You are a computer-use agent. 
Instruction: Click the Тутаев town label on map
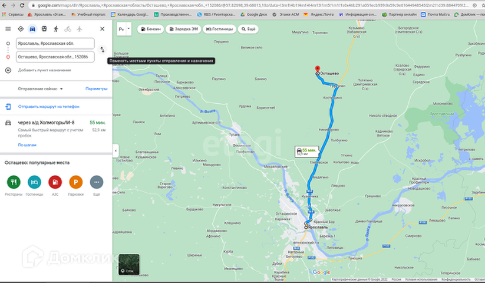[234, 134]
